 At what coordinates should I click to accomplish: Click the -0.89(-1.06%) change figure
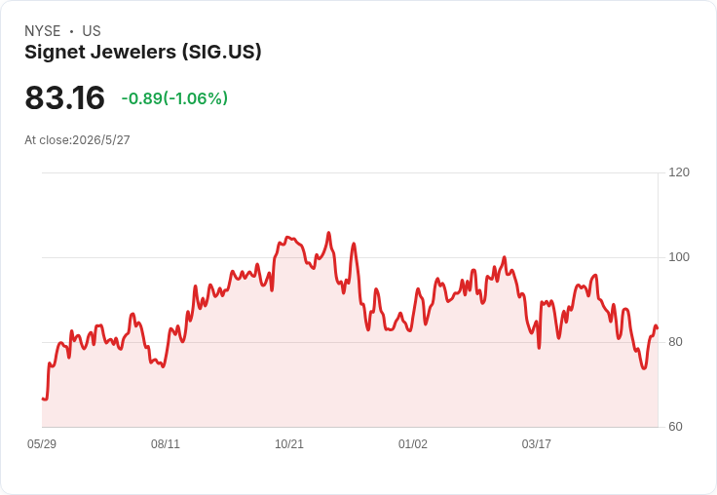174,98
